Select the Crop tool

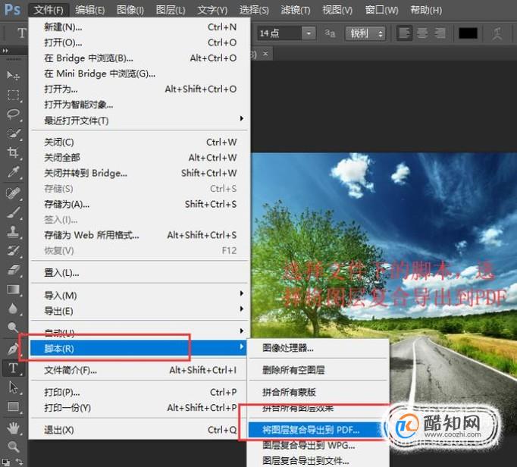click(x=13, y=152)
